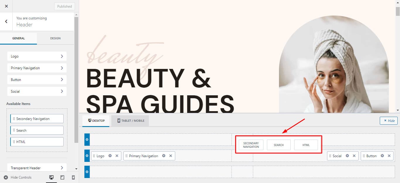The image size is (400, 183).
Task: Go back from Header section
Action: [6, 21]
